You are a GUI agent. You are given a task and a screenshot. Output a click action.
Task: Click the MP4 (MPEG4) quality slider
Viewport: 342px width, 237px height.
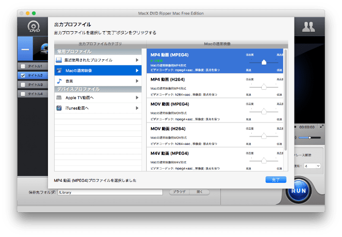(264, 62)
